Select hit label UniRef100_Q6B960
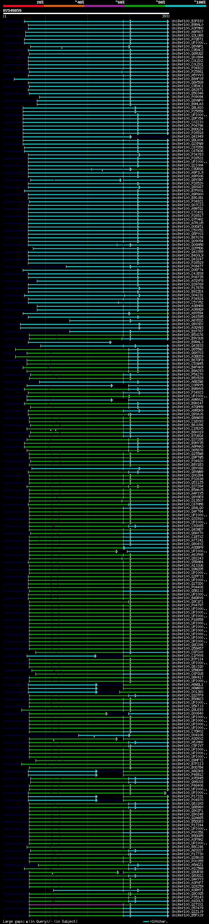This screenshot has width=209, height=924. point(187,807)
